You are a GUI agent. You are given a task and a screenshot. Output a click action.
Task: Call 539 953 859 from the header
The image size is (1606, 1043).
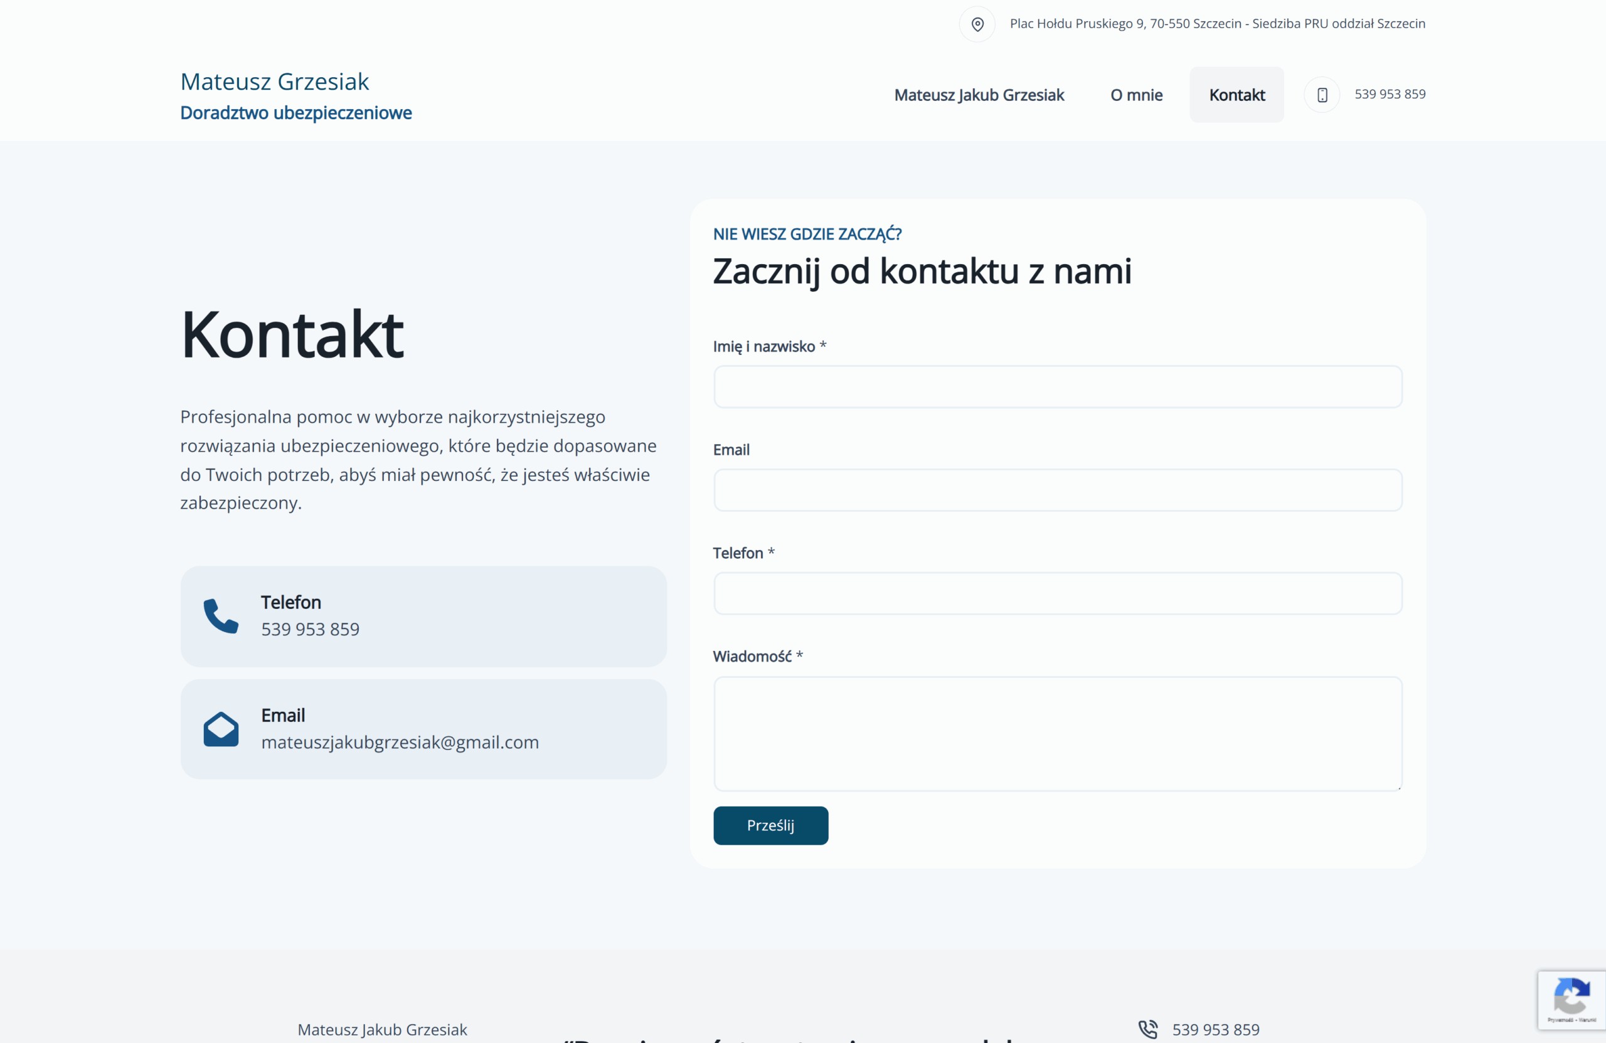1390,95
